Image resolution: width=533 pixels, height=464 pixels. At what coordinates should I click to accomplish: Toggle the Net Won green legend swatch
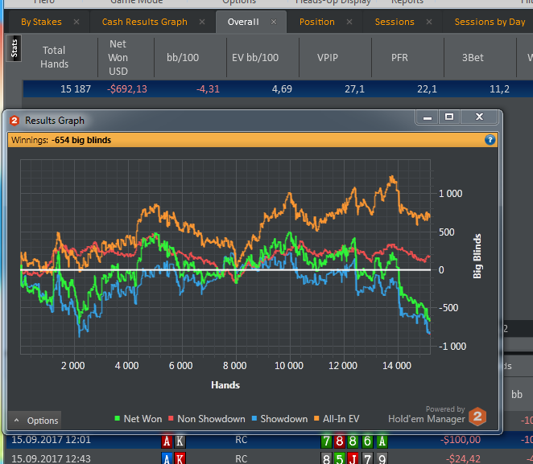tap(118, 418)
